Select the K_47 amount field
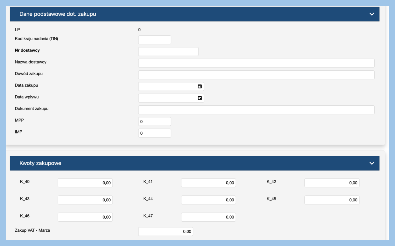This screenshot has height=246, width=395. point(208,217)
